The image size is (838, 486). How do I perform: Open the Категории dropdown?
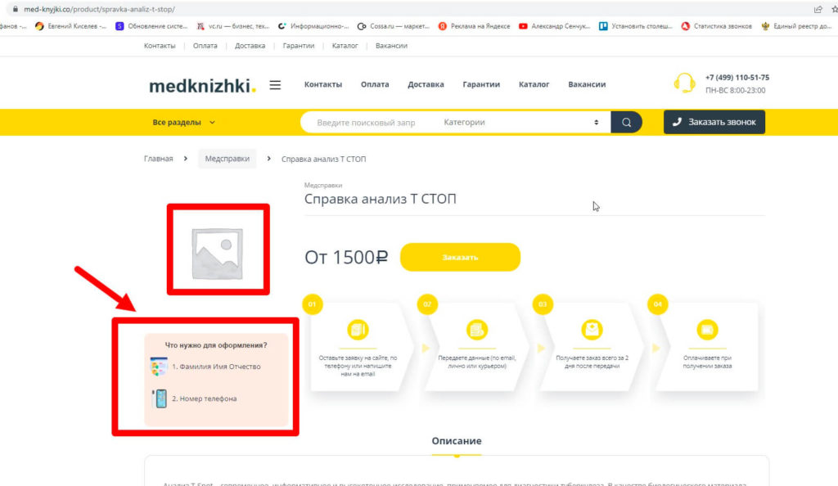pos(520,123)
